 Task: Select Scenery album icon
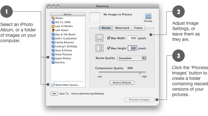53,62
